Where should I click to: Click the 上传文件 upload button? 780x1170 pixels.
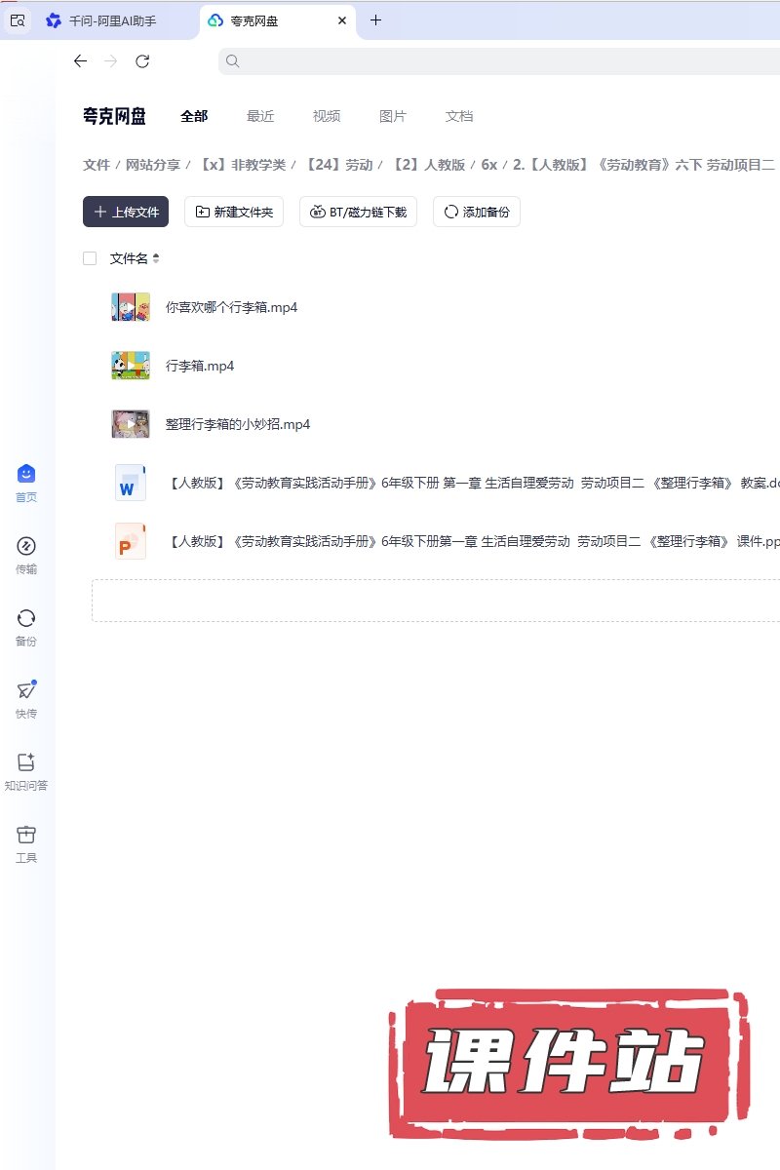coord(126,212)
